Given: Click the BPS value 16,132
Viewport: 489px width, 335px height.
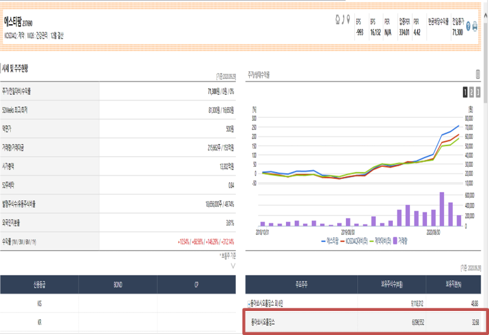Looking at the screenshot, I should [376, 32].
